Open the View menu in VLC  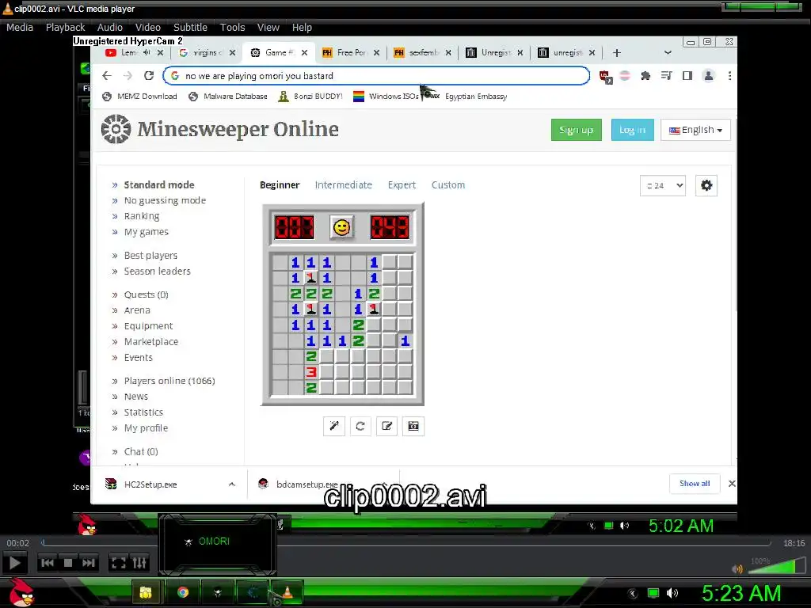(268, 28)
